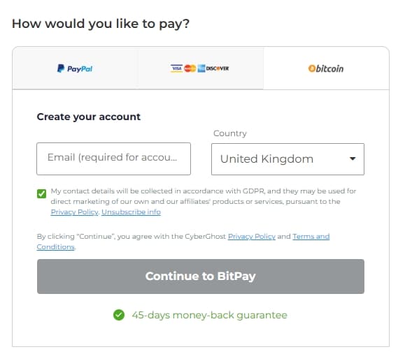Switch to the bitcoin payment tab
Screen dimensions: 405x361
click(x=326, y=68)
